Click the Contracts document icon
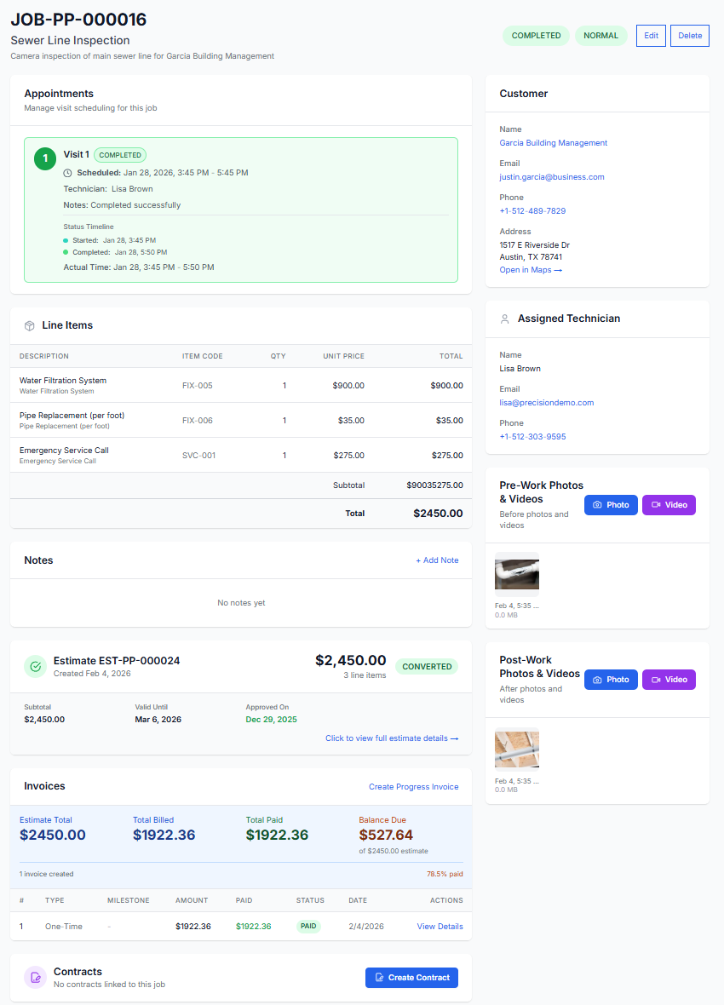724x1005 pixels. pos(35,978)
